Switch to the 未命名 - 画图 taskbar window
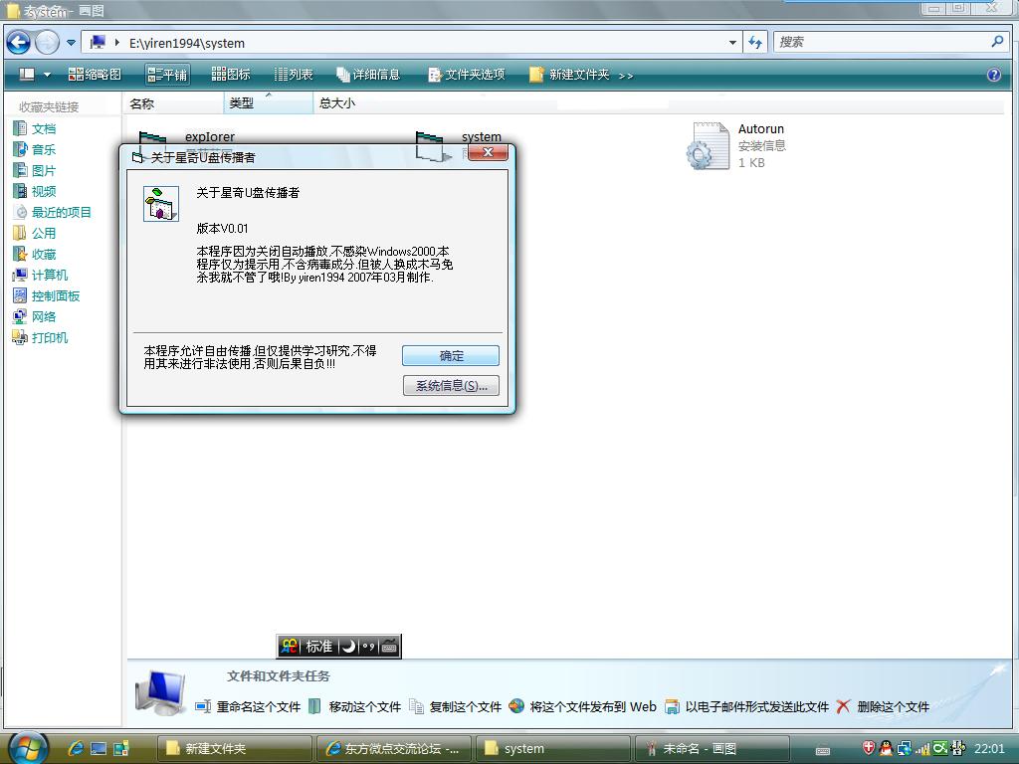Viewport: 1019px width, 764px height. coord(712,748)
